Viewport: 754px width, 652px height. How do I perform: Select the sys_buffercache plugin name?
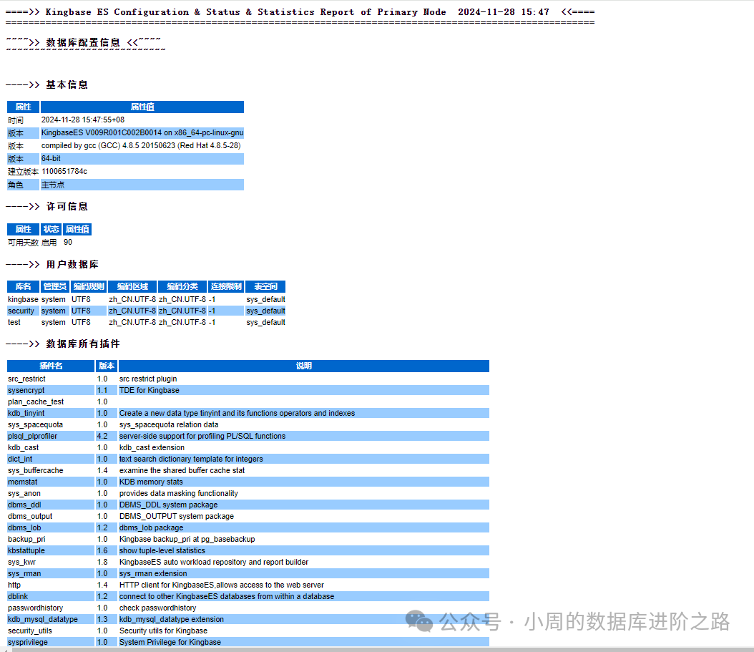coord(36,471)
